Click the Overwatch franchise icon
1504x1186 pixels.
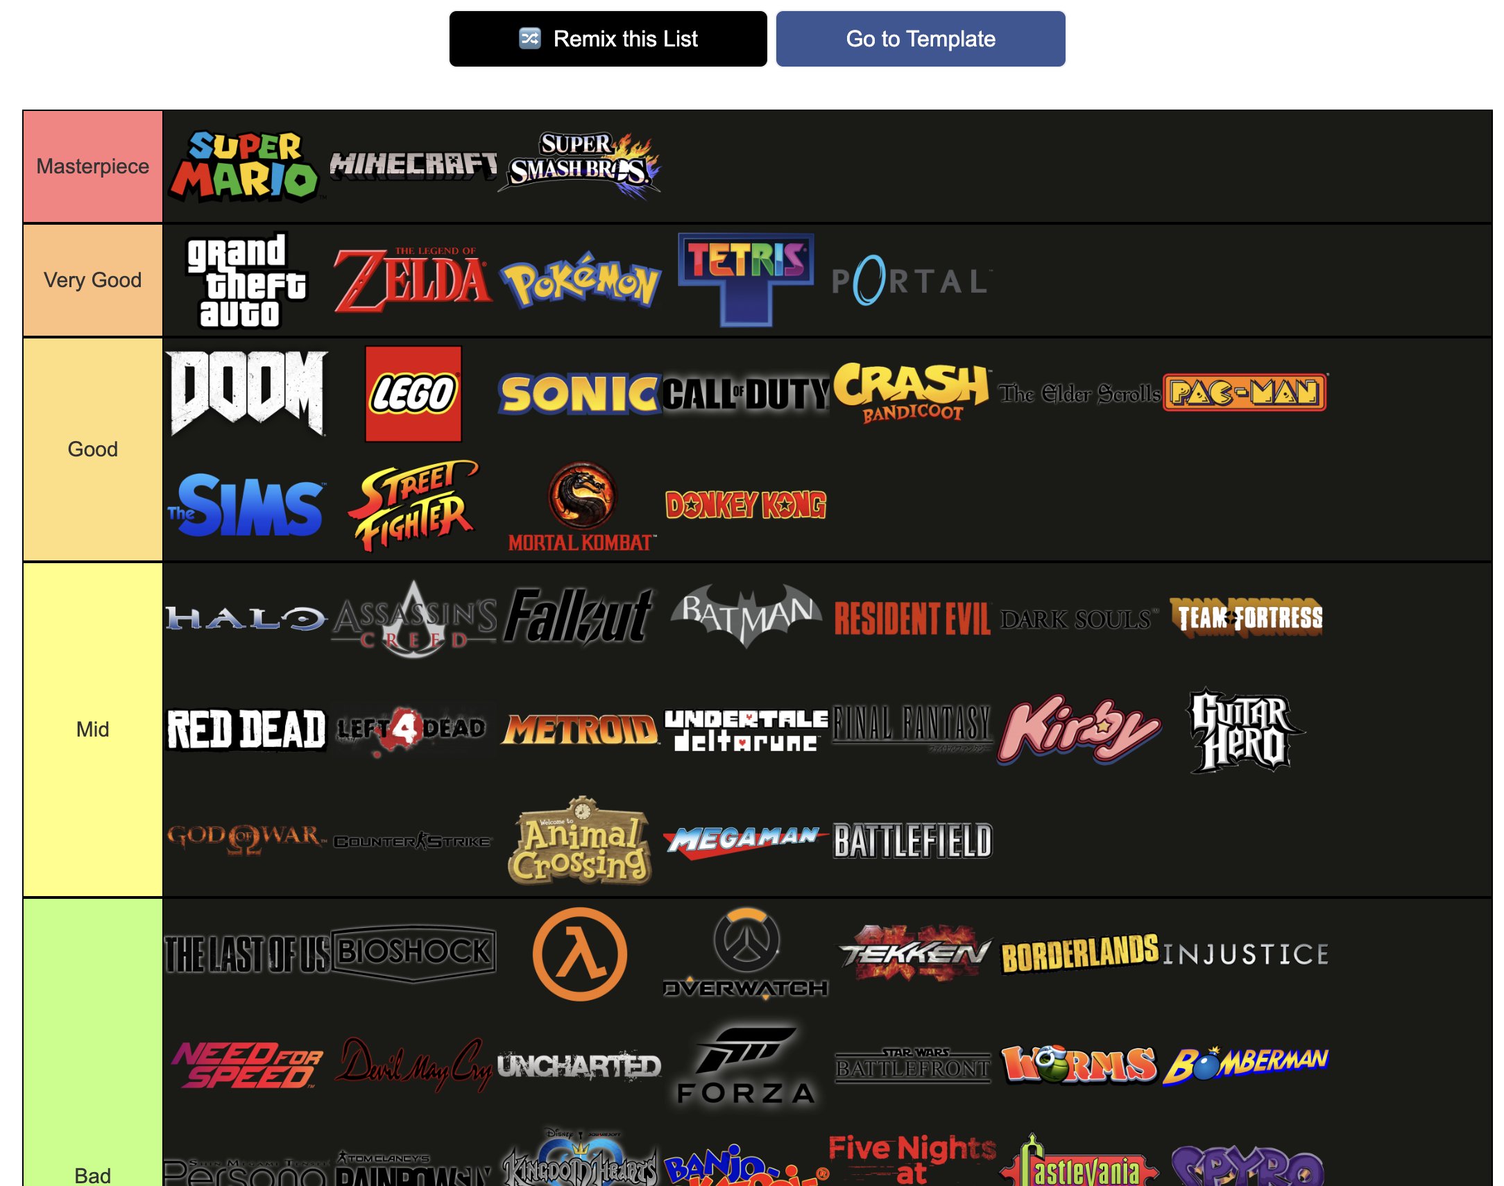click(x=742, y=952)
